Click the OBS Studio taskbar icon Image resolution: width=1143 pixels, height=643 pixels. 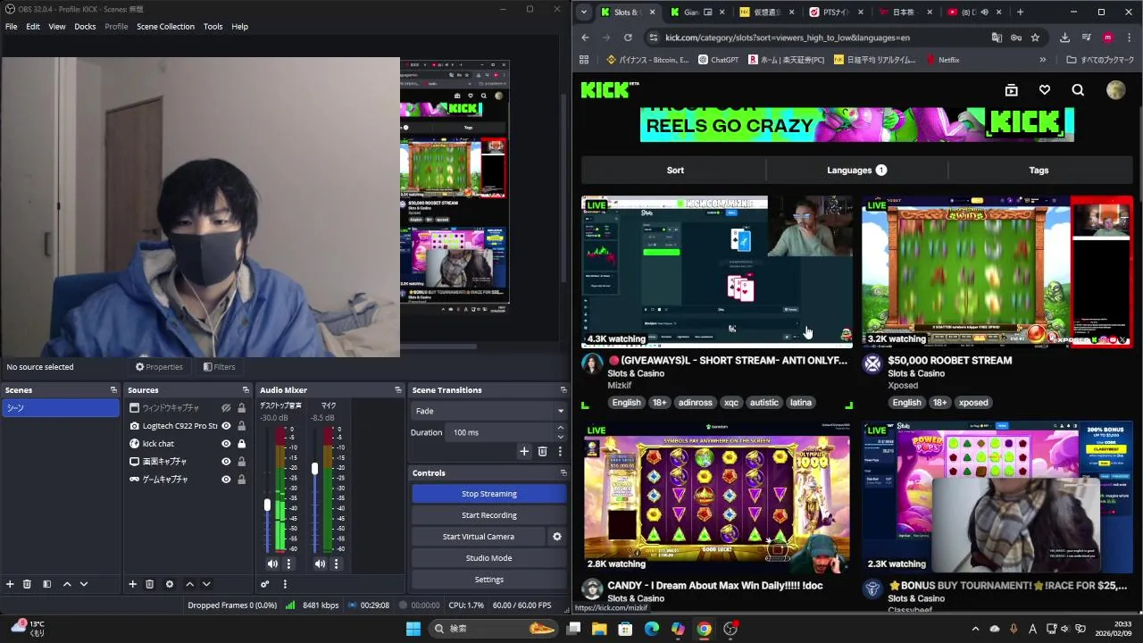tap(730, 629)
